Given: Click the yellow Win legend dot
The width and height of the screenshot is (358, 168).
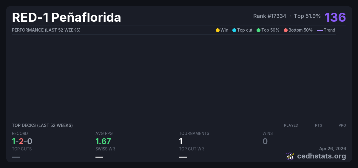Looking at the screenshot, I should click(x=217, y=30).
